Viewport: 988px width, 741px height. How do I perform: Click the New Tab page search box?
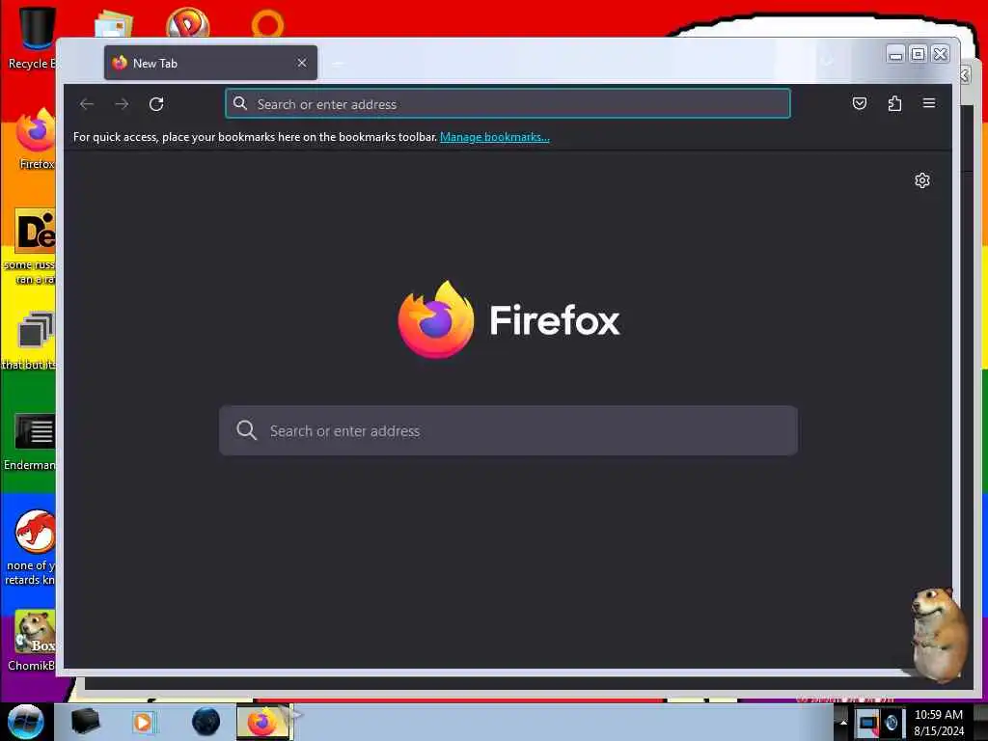coord(508,431)
